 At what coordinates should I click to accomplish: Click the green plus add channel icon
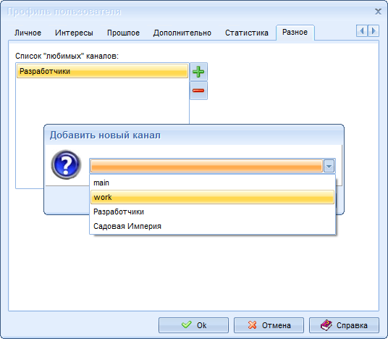198,72
